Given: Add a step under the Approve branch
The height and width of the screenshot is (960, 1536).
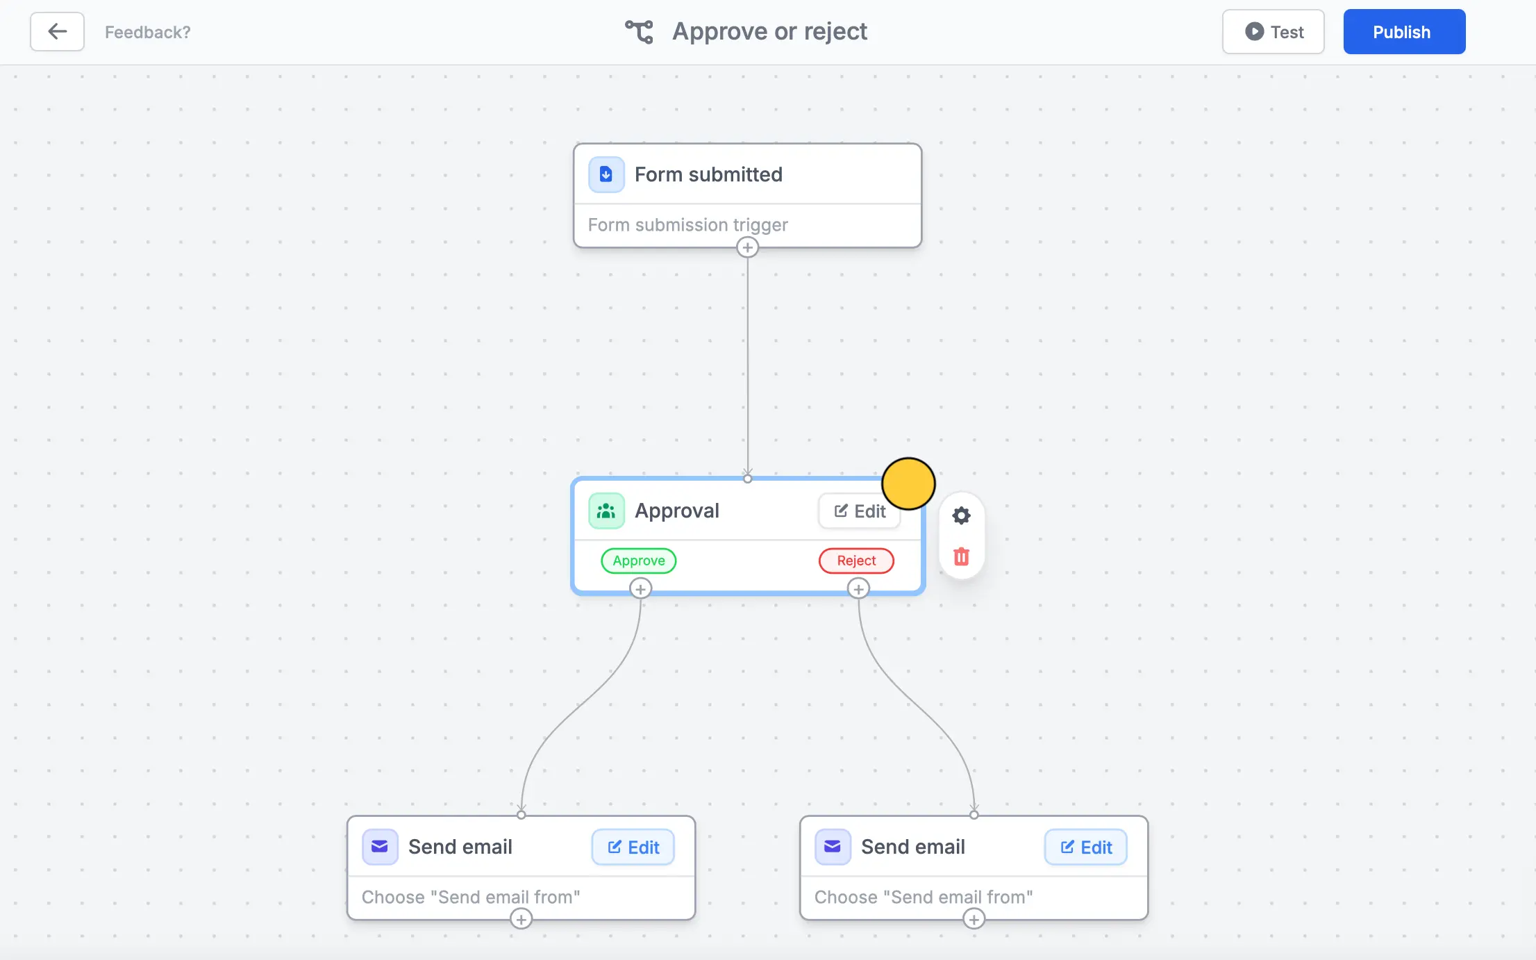Looking at the screenshot, I should coord(640,588).
